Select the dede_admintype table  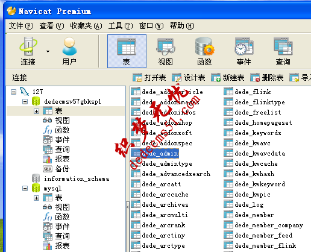point(162,164)
